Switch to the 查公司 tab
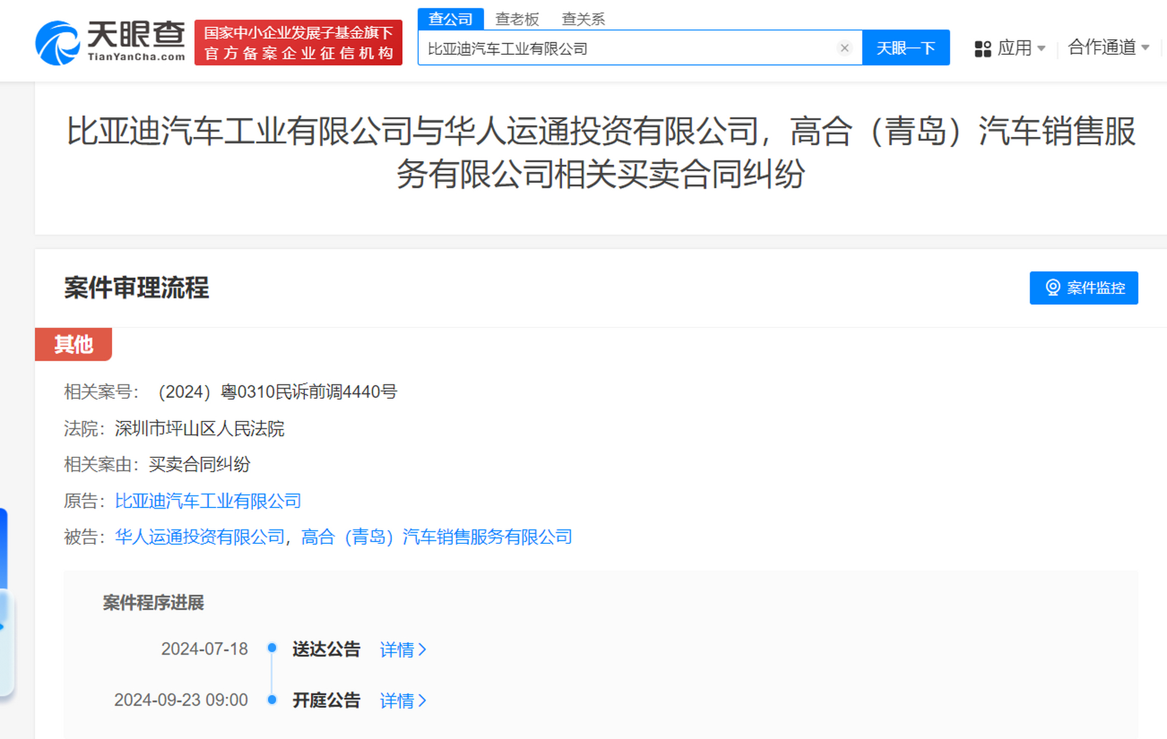1167x739 pixels. click(x=450, y=19)
